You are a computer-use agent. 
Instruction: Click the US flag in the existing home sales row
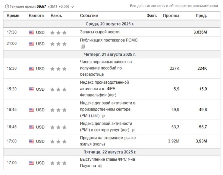pyautogui.click(x=31, y=141)
